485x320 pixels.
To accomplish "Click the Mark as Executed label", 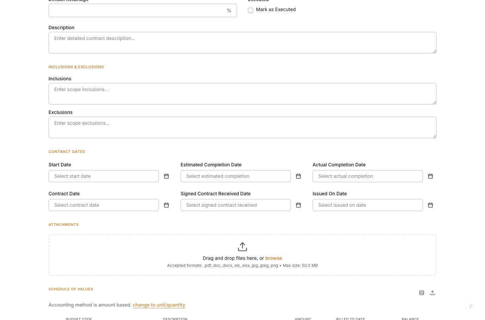I will pyautogui.click(x=276, y=9).
